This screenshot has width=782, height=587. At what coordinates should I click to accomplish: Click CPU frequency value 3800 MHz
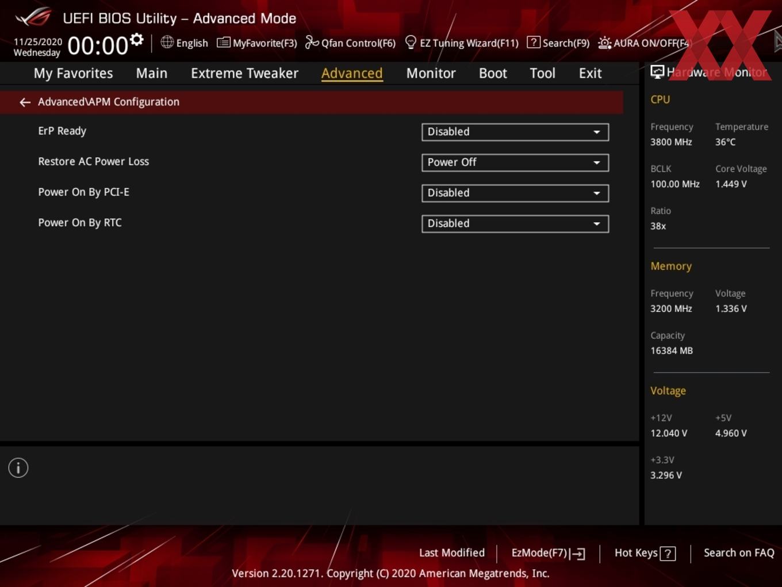[x=671, y=142]
